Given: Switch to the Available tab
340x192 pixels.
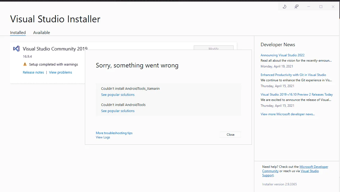Looking at the screenshot, I should pos(41,33).
